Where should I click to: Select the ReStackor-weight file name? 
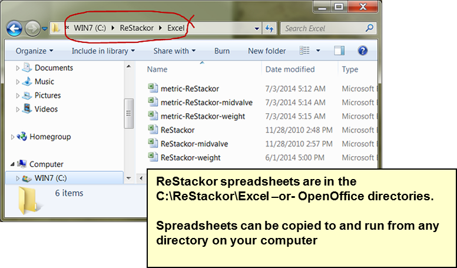coord(191,157)
